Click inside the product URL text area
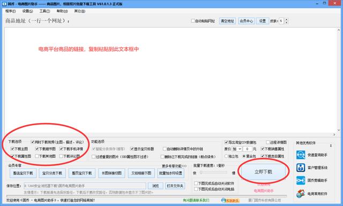Image resolution: width=343 pixels, height=206 pixels. (x=170, y=80)
